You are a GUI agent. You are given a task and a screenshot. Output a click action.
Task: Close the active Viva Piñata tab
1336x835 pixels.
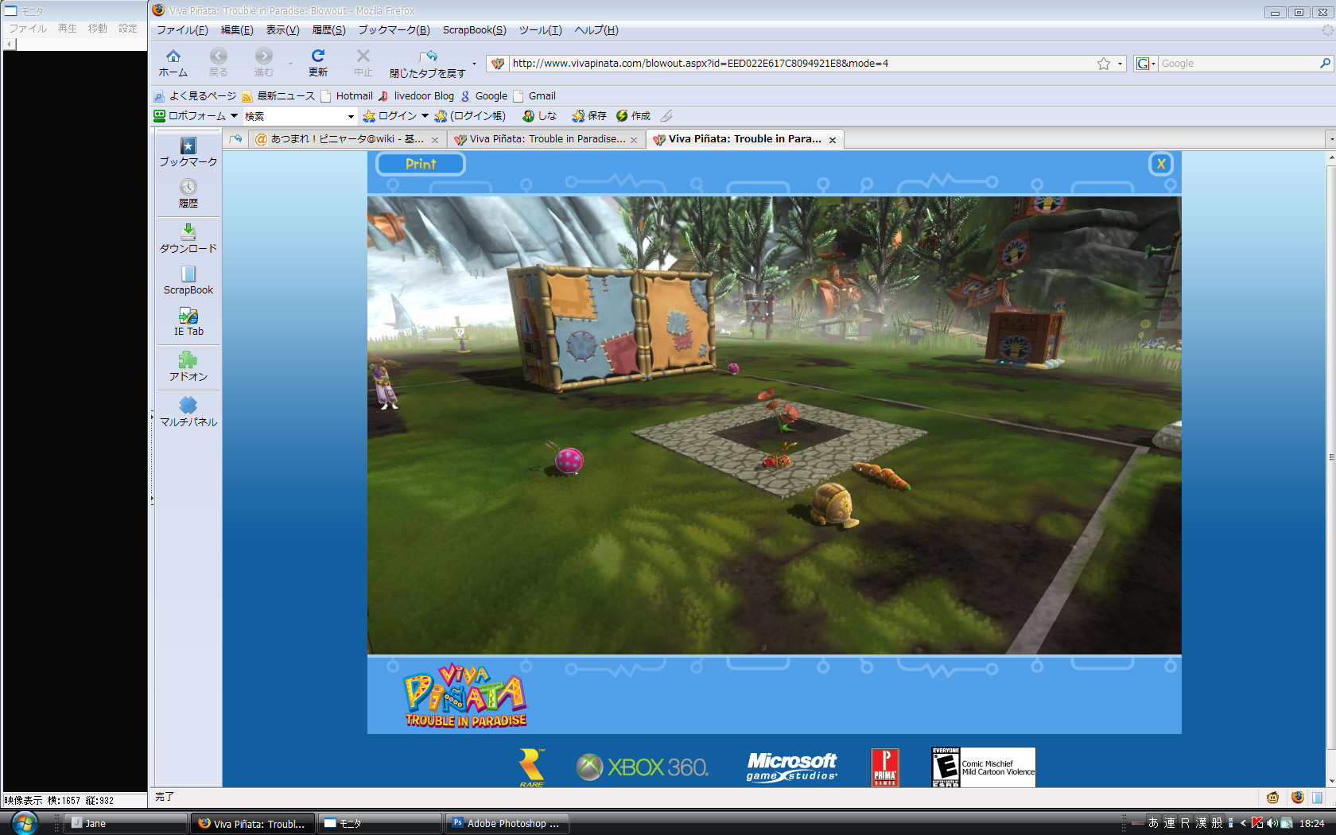pyautogui.click(x=833, y=140)
